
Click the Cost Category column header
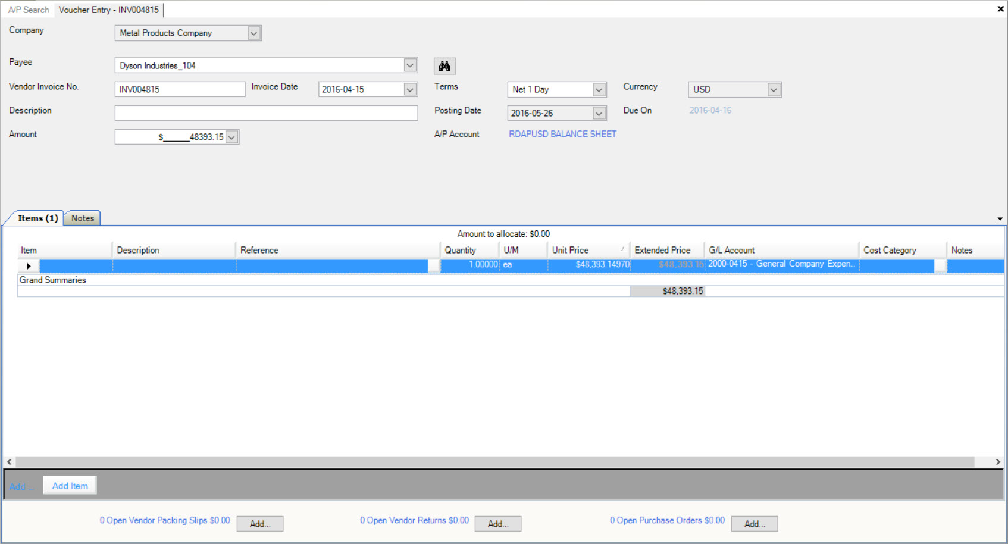(903, 250)
